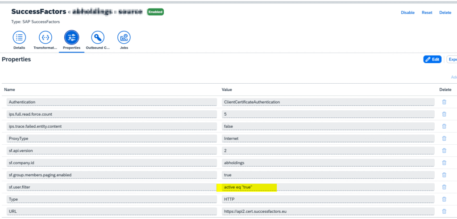The height and width of the screenshot is (219, 457).
Task: Click the highlighted active eq "true" value
Action: pyautogui.click(x=328, y=187)
